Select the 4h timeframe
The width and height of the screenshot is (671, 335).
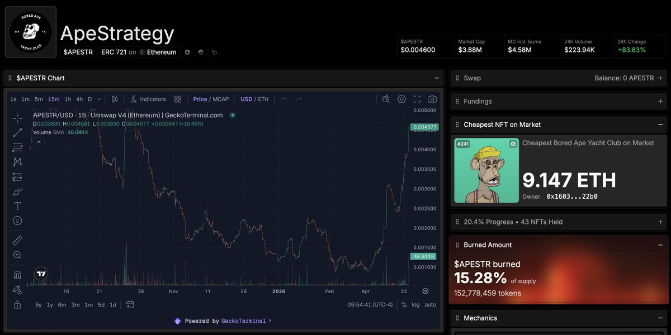(79, 99)
